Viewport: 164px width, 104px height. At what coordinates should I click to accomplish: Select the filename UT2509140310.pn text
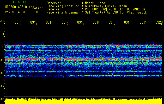[19, 7]
